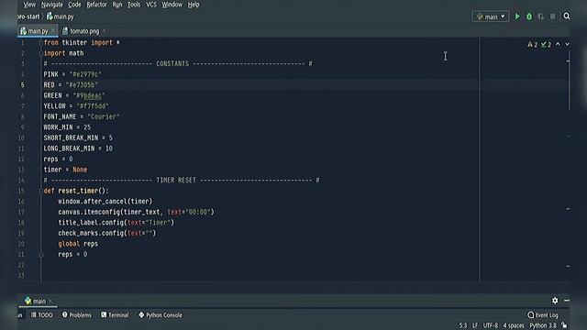Click the window.after_cancel(timer) line

click(105, 202)
